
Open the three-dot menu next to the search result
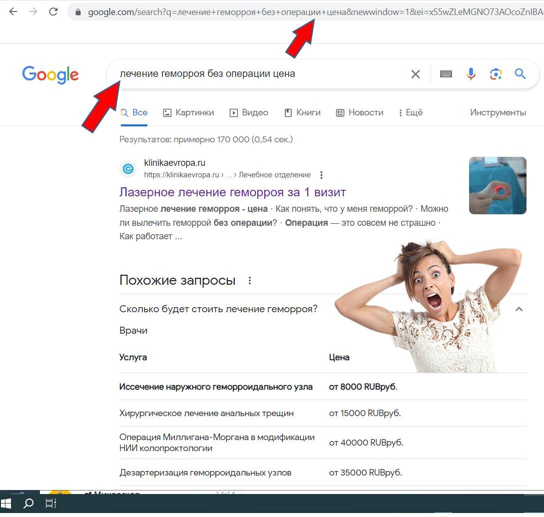point(321,175)
